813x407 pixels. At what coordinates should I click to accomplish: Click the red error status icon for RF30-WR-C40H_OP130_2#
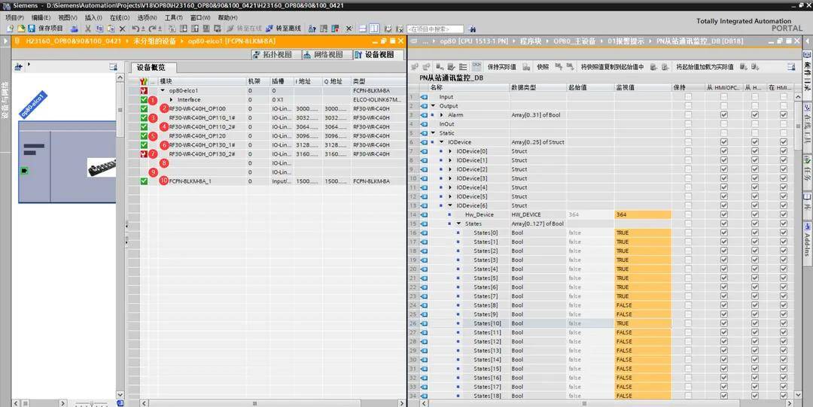pos(144,153)
